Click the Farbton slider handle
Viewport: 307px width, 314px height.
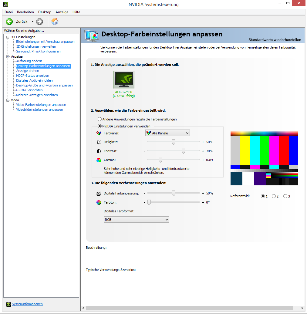click(149, 202)
